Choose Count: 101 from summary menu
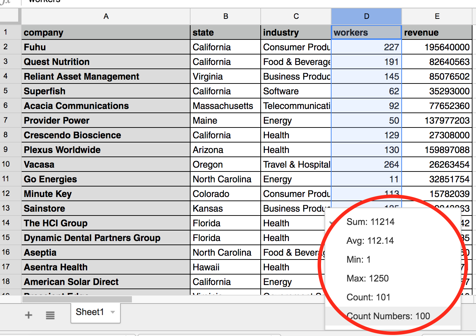 coord(393,297)
